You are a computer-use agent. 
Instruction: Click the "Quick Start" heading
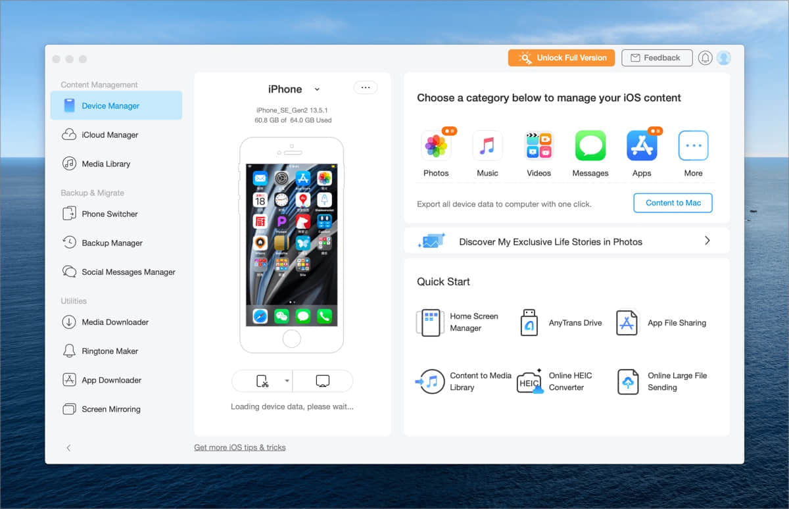click(x=444, y=281)
